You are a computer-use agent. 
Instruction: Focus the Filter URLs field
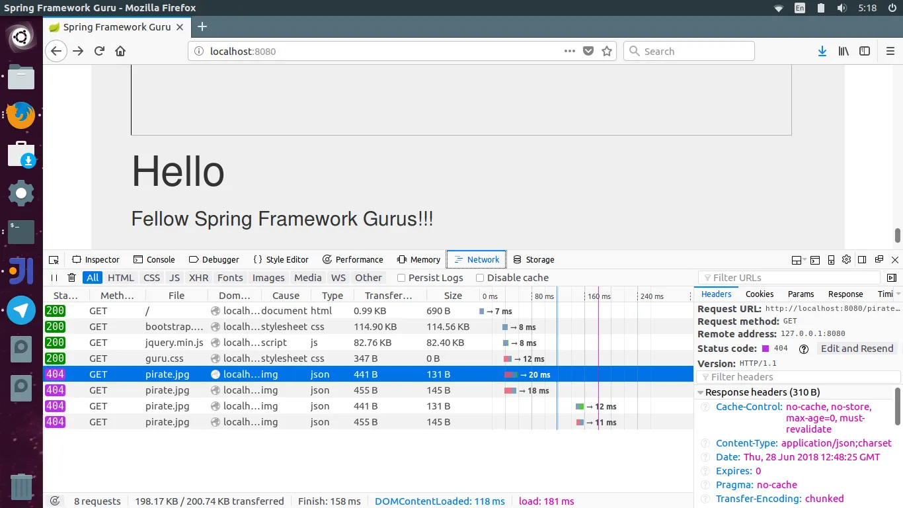click(x=789, y=278)
